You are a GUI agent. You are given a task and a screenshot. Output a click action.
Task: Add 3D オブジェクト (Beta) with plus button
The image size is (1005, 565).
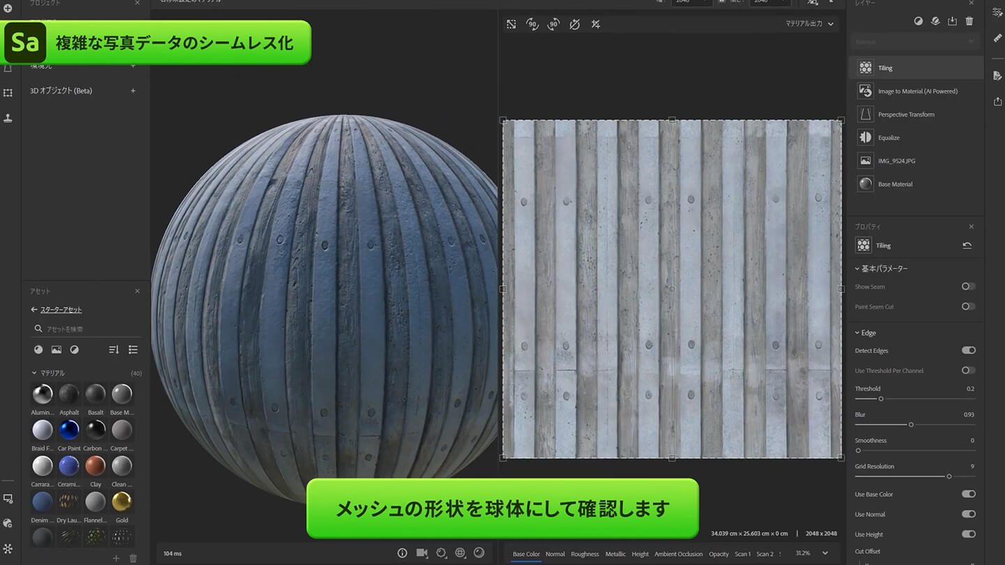133,91
